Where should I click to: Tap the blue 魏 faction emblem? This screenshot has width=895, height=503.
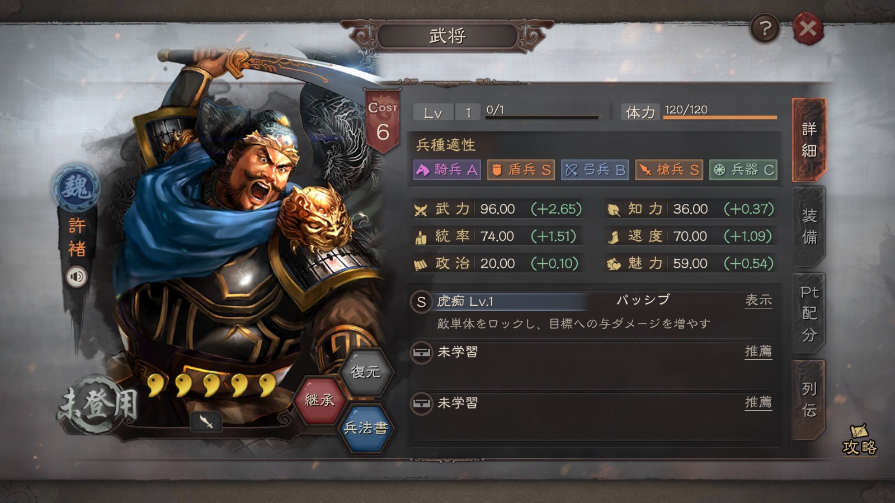click(x=76, y=188)
